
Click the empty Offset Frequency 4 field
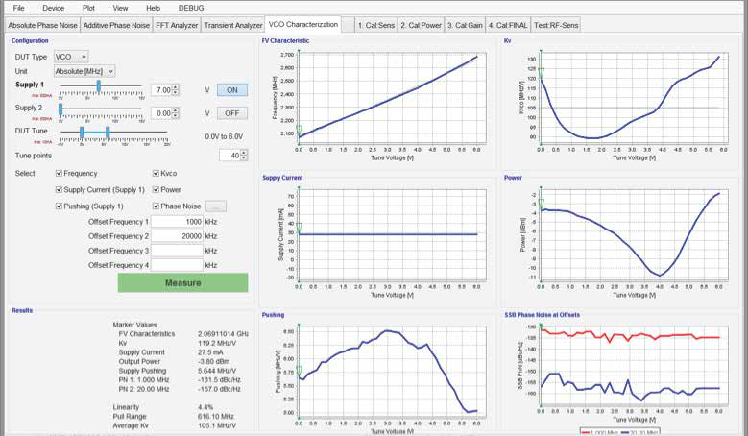177,265
